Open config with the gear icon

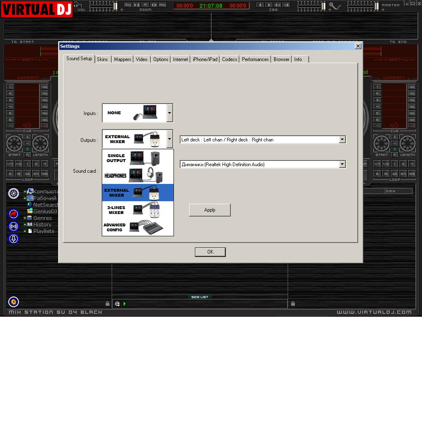pyautogui.click(x=14, y=302)
